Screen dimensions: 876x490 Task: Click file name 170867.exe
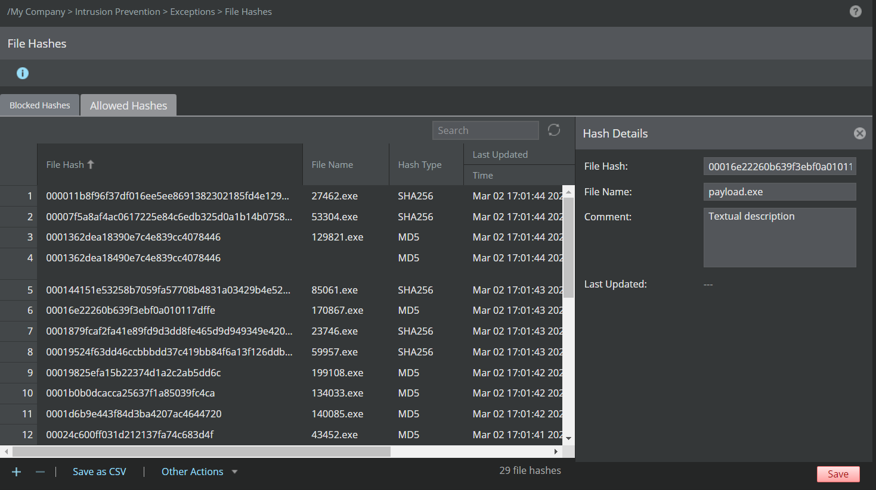[x=338, y=310]
